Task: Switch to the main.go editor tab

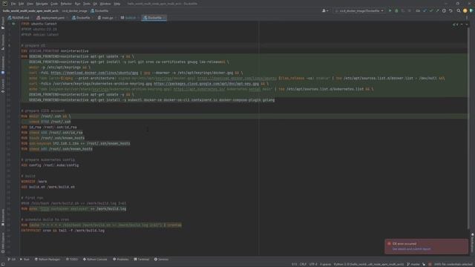Action: [105, 18]
